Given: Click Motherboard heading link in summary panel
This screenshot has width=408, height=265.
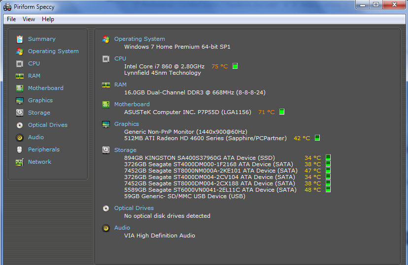Looking at the screenshot, I should [132, 104].
